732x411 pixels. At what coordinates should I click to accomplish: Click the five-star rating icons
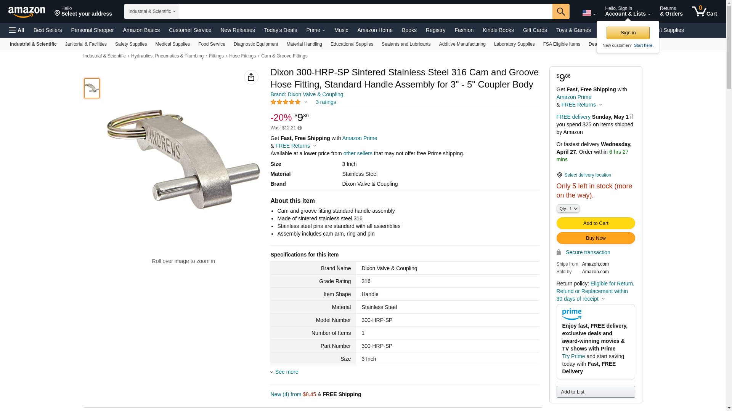click(x=286, y=102)
